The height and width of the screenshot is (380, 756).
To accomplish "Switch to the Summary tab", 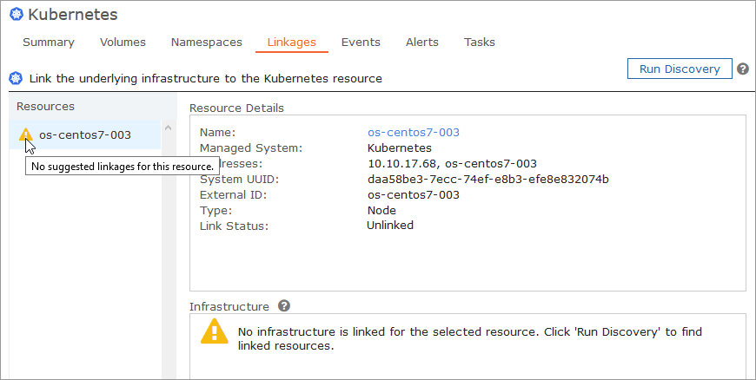I will [x=49, y=43].
